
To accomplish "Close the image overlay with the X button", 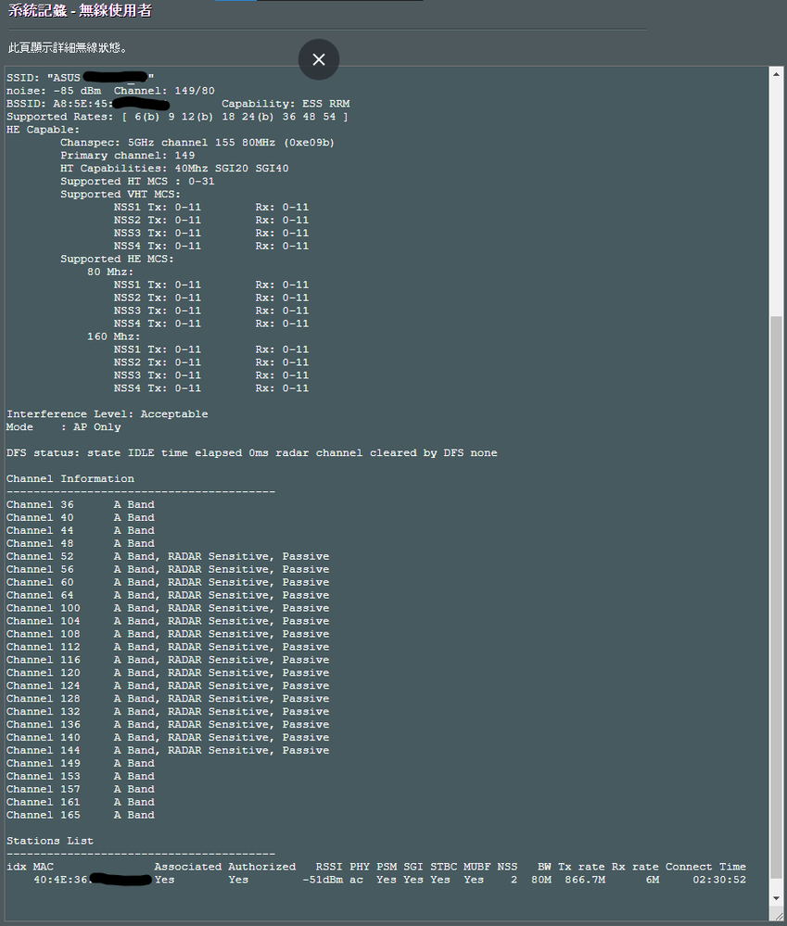I will click(x=319, y=59).
